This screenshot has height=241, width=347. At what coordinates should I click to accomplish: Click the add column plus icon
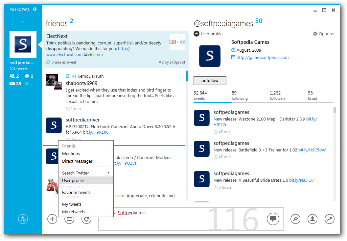click(x=52, y=219)
